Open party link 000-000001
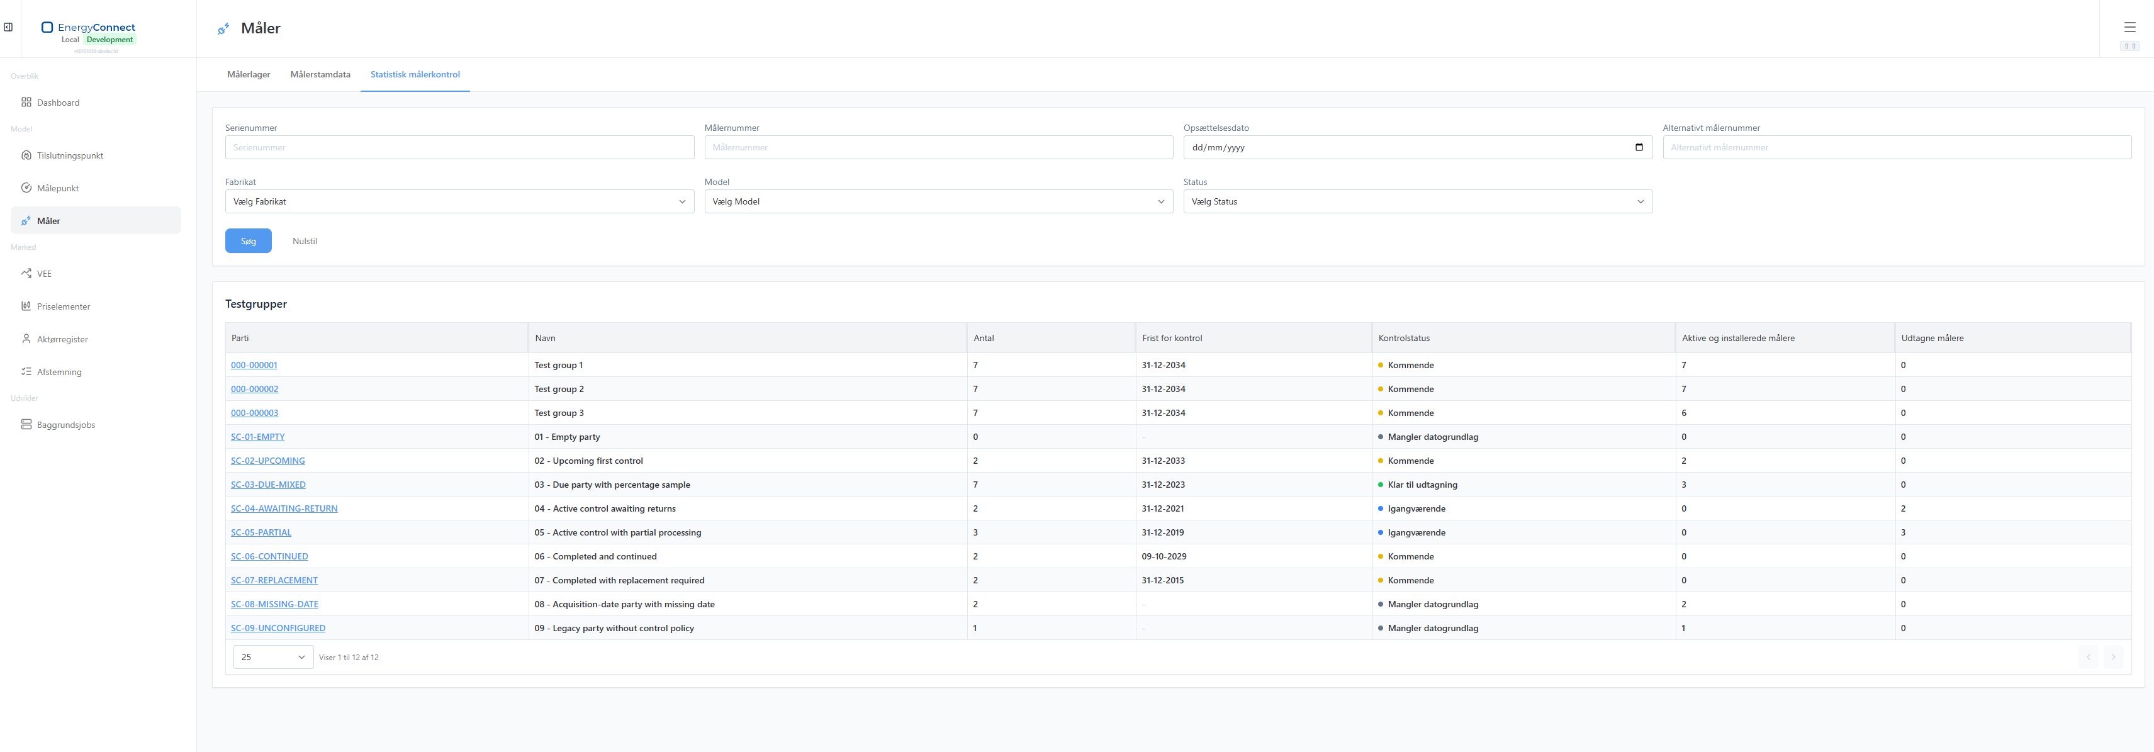The height and width of the screenshot is (752, 2154). 254,365
